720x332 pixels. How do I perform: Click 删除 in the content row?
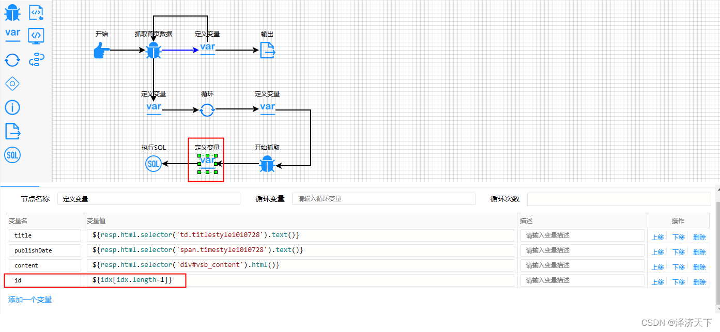click(699, 267)
